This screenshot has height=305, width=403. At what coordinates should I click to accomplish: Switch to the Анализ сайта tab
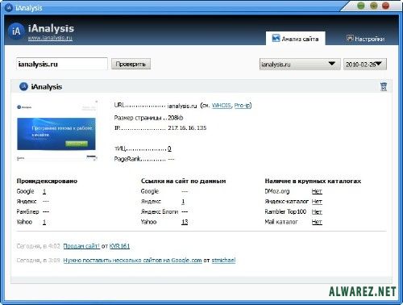click(296, 39)
